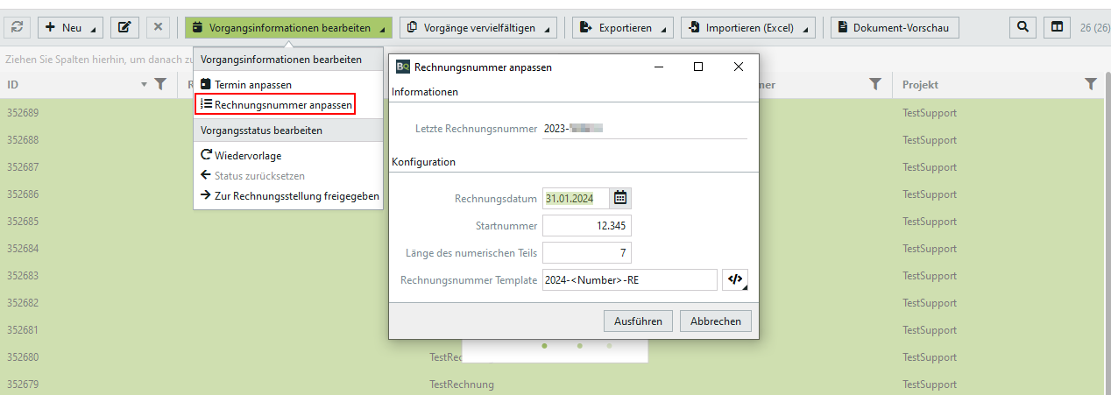Click Abbrechen to cancel dialog
The height and width of the screenshot is (395, 1111).
(x=715, y=321)
